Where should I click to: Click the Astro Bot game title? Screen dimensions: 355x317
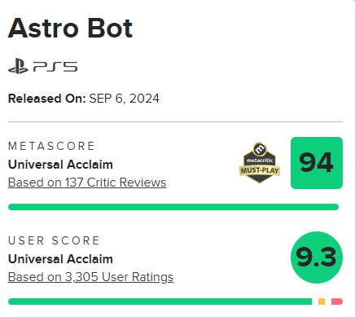70,29
